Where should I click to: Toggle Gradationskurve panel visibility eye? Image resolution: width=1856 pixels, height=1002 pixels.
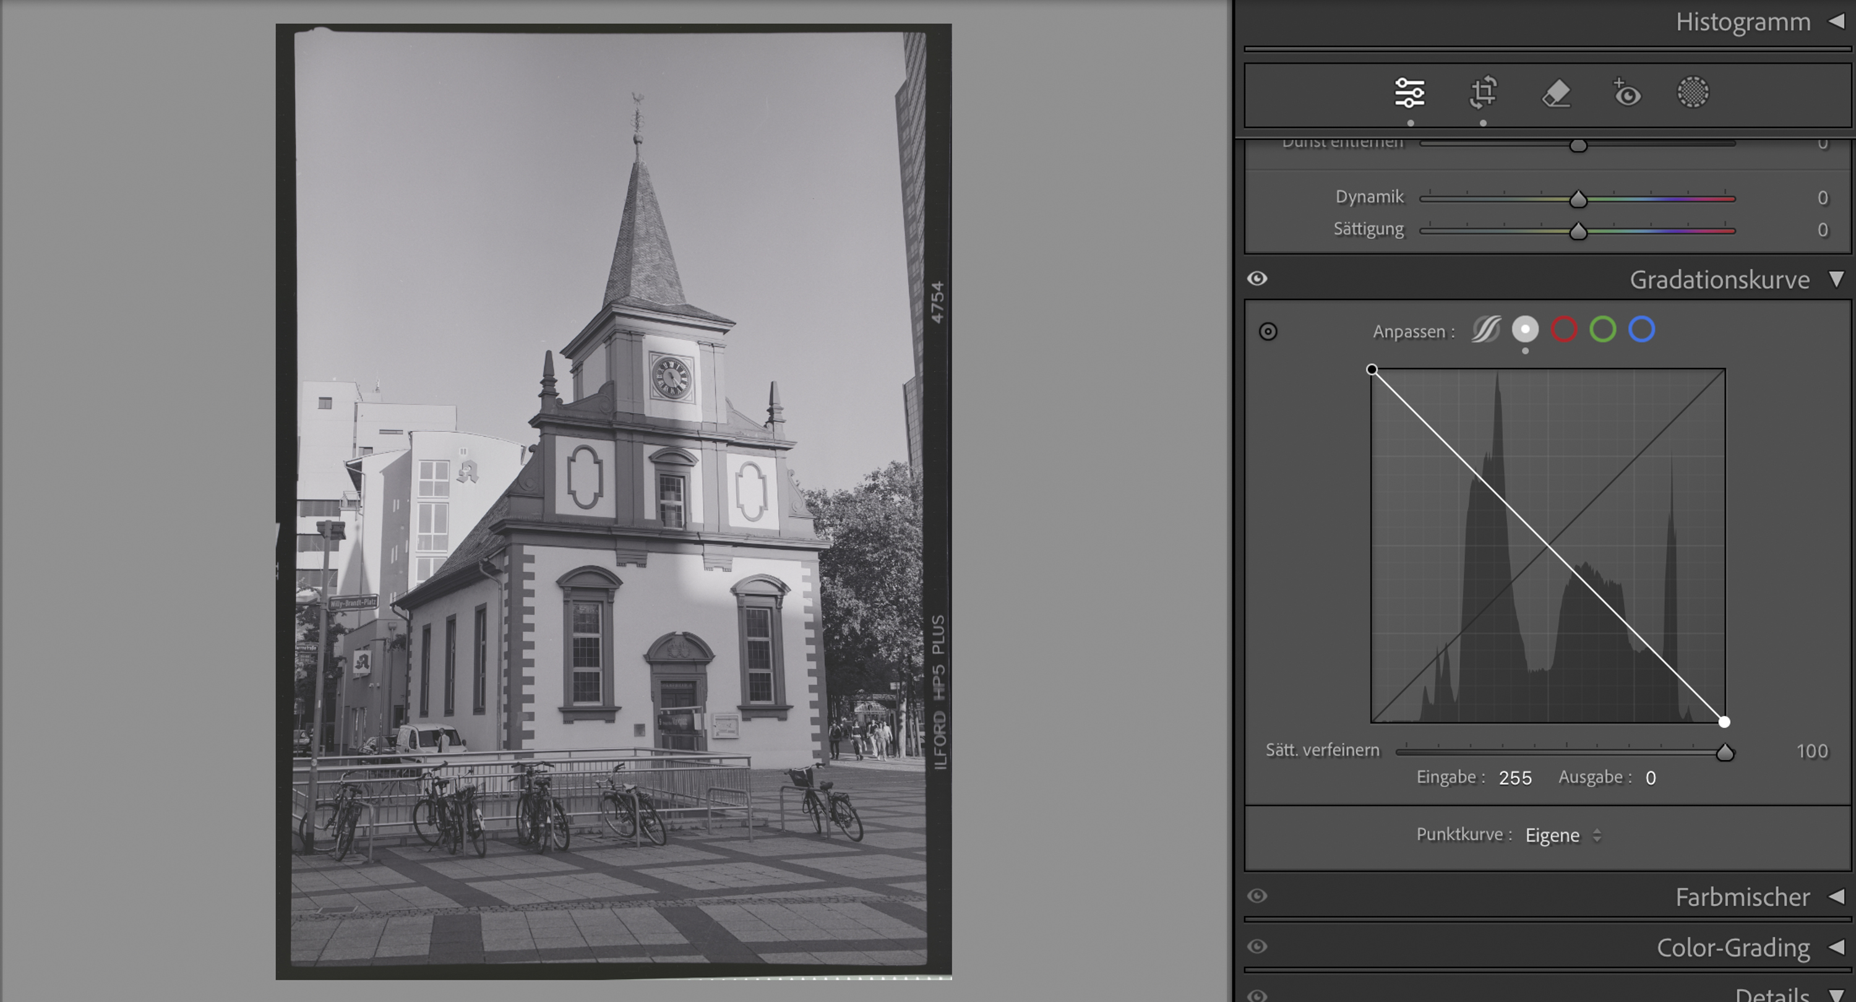click(1257, 279)
